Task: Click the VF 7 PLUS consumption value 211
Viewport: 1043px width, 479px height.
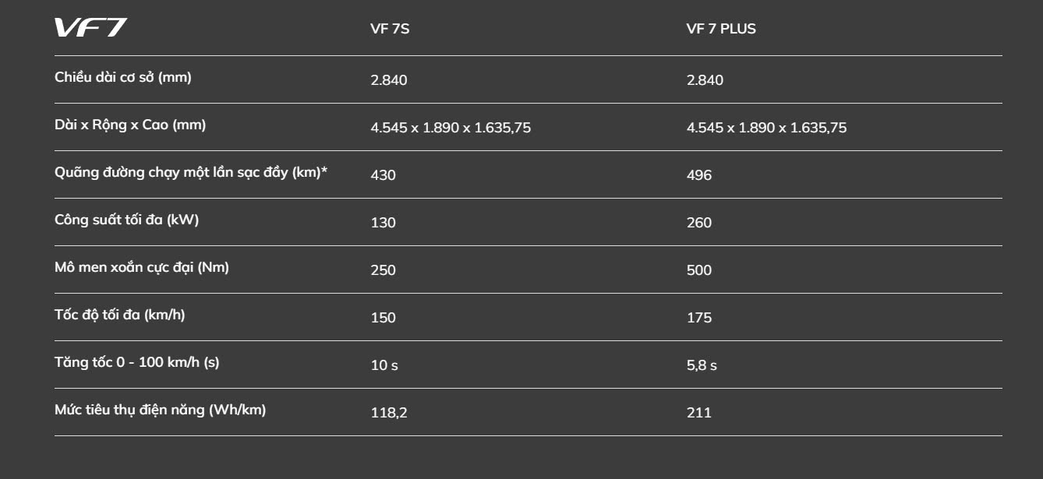Action: coord(699,413)
